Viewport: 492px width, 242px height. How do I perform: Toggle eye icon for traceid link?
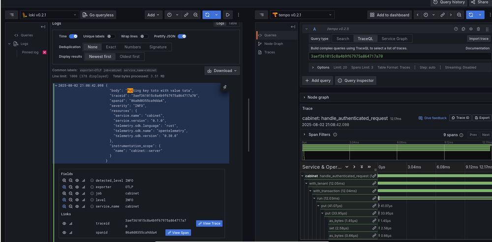(x=64, y=223)
